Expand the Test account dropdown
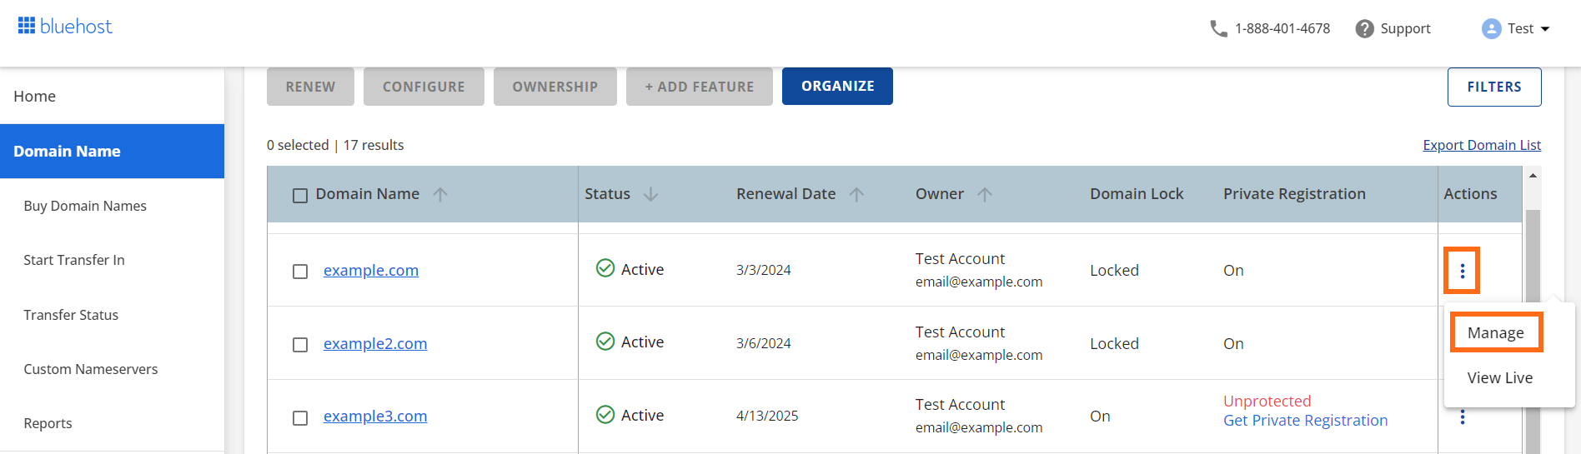The width and height of the screenshot is (1581, 454). (x=1545, y=29)
